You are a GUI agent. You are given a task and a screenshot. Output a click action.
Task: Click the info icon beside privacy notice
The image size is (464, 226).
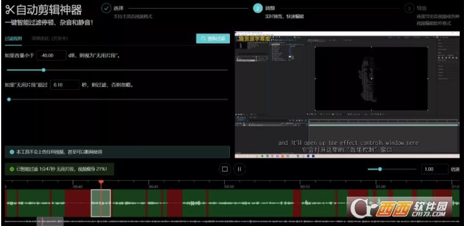12,152
